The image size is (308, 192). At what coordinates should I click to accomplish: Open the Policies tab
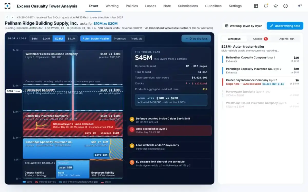[132, 6]
